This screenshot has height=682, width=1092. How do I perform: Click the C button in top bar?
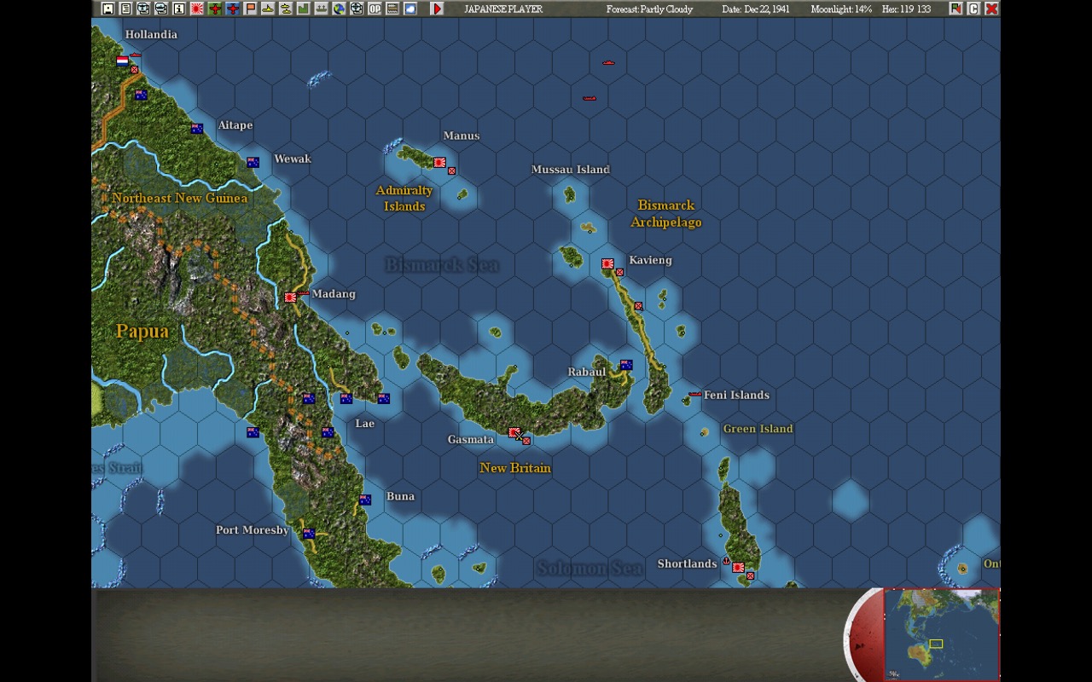coord(973,9)
